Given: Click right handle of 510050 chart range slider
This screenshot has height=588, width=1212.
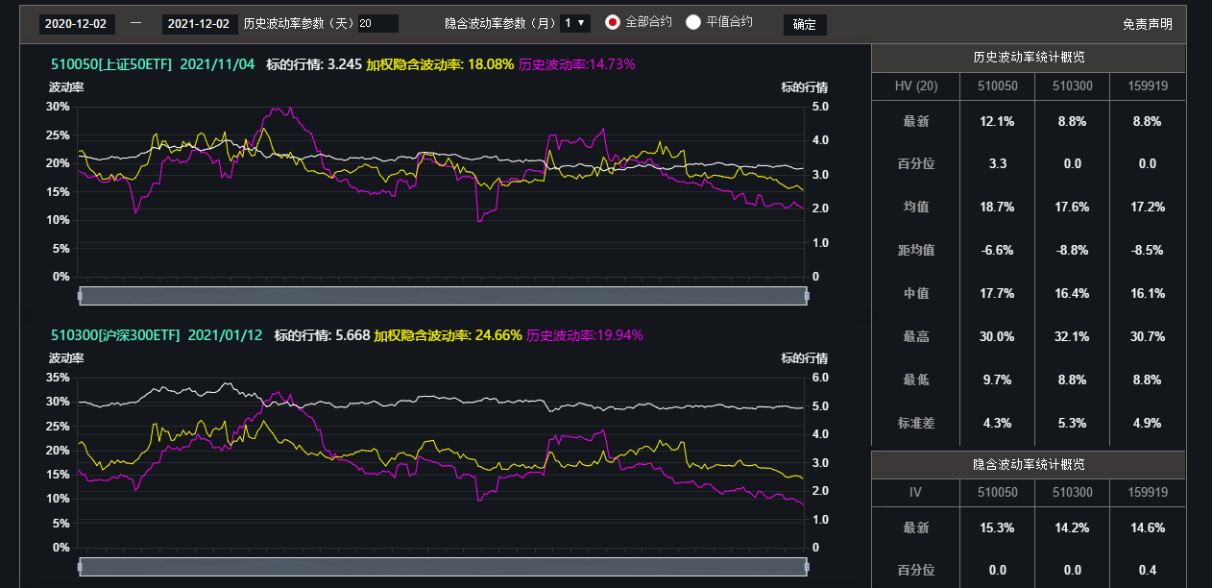Looking at the screenshot, I should (x=806, y=296).
